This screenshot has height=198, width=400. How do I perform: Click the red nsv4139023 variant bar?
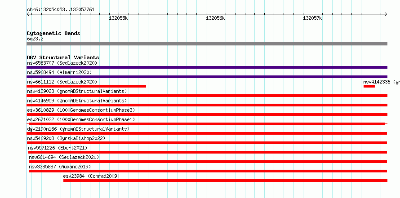207,96
